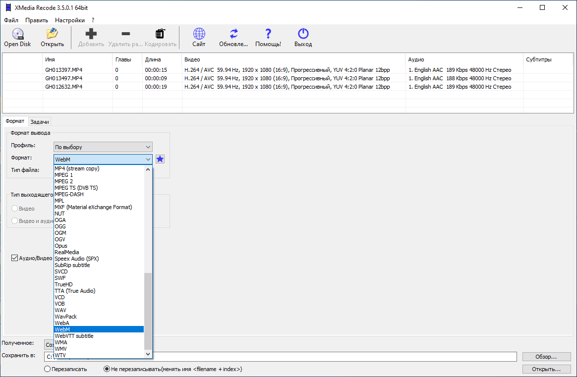Open a file with Открыть icon
The image size is (577, 377).
tap(52, 34)
